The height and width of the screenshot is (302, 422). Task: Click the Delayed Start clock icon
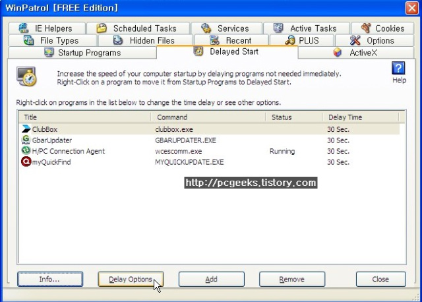198,51
